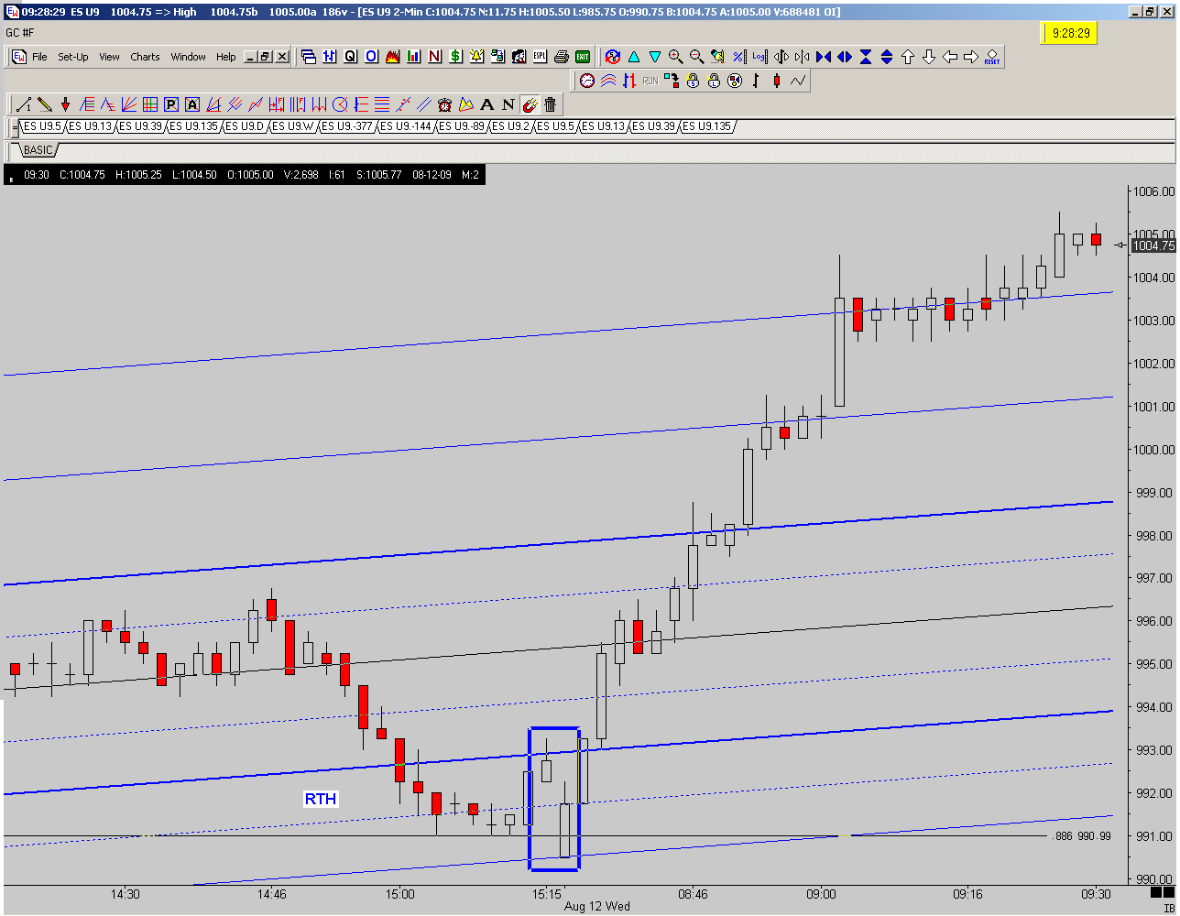Click the trash can delete-drawing icon
Image resolution: width=1180 pixels, height=916 pixels.
[x=550, y=104]
